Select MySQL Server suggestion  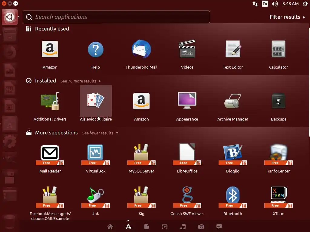[x=141, y=155]
